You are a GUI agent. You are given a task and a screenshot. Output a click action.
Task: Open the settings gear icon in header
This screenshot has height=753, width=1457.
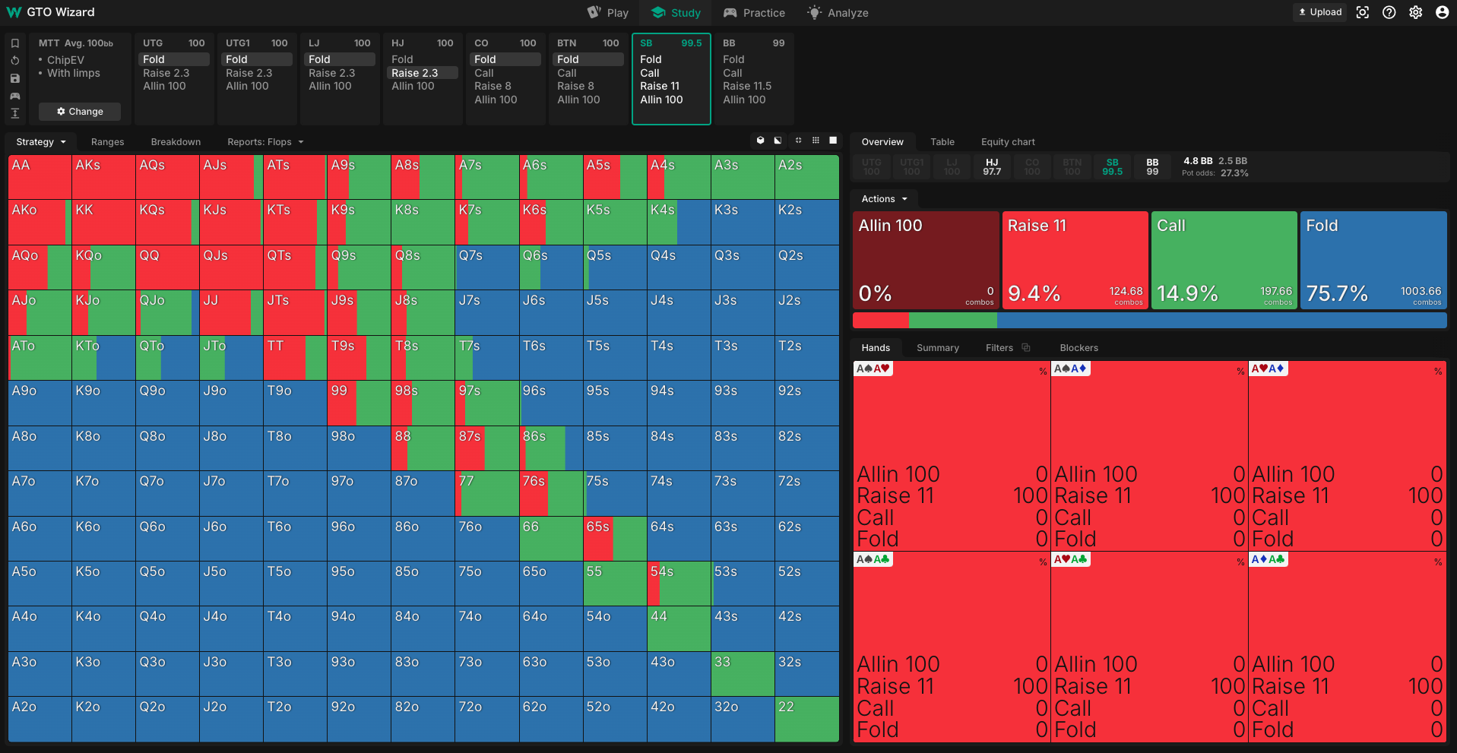[x=1416, y=12]
